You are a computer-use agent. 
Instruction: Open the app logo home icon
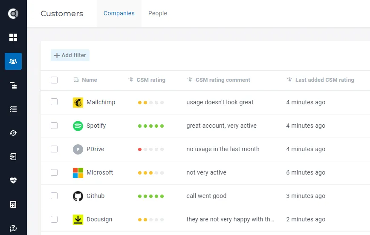[13, 14]
